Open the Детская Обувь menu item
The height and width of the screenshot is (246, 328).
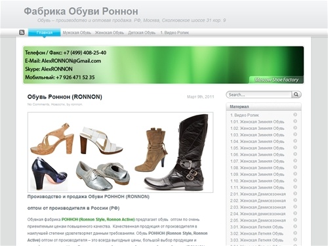(142, 33)
